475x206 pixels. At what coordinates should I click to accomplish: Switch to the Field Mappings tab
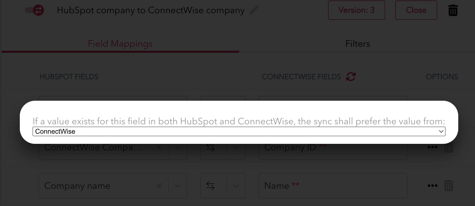point(120,44)
